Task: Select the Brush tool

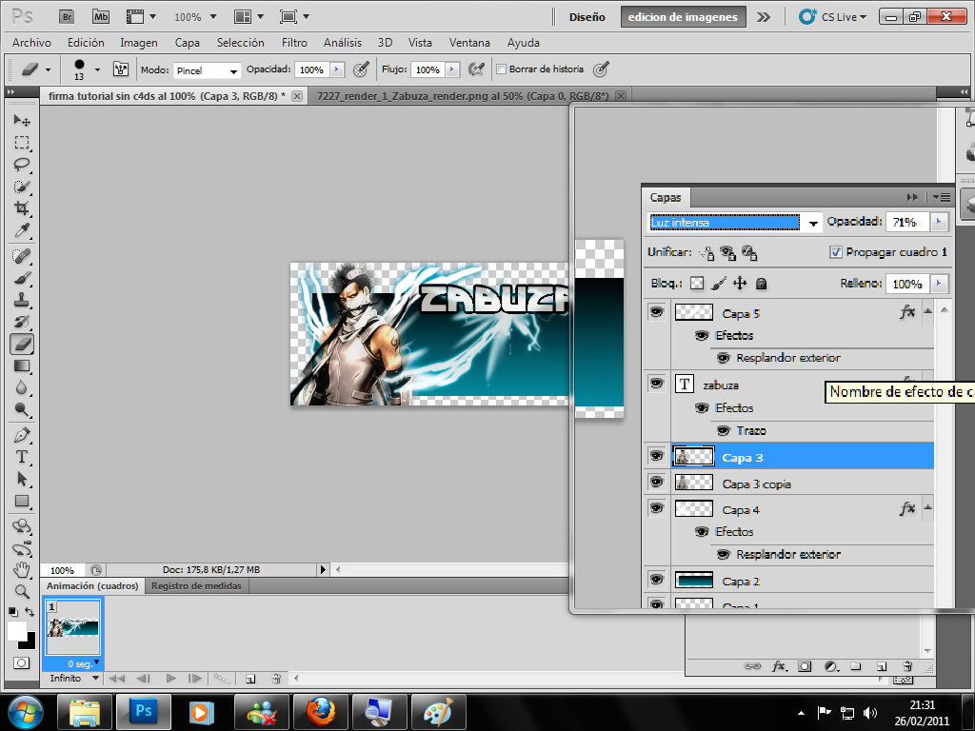Action: 22,278
